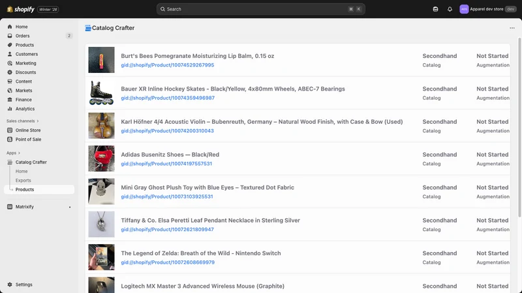Open the Apparel dev store account menu
The height and width of the screenshot is (293, 522).
487,9
